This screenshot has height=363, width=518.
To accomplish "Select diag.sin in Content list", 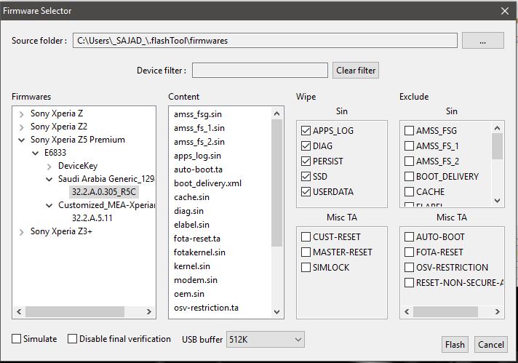I will pyautogui.click(x=188, y=211).
